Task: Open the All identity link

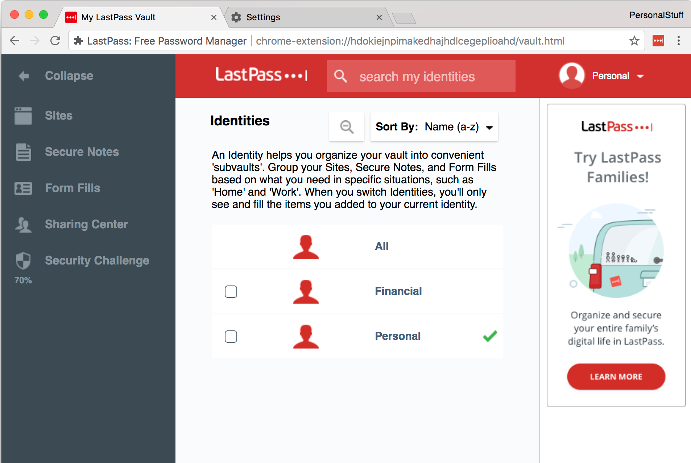Action: (x=382, y=246)
